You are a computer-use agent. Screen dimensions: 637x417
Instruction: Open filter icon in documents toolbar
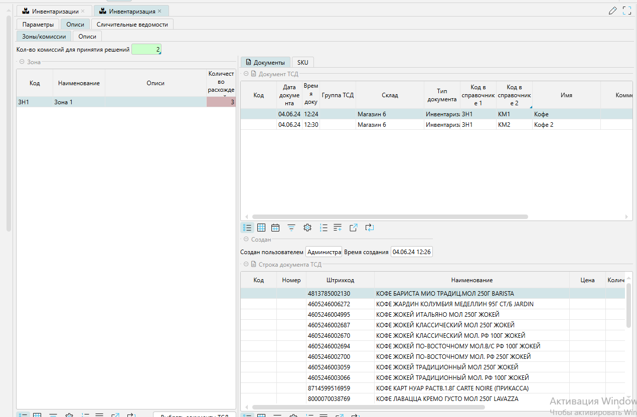pyautogui.click(x=291, y=228)
